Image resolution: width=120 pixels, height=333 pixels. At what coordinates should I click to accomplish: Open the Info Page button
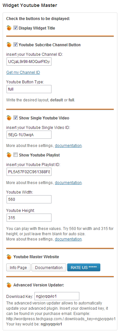pyautogui.click(x=18, y=268)
